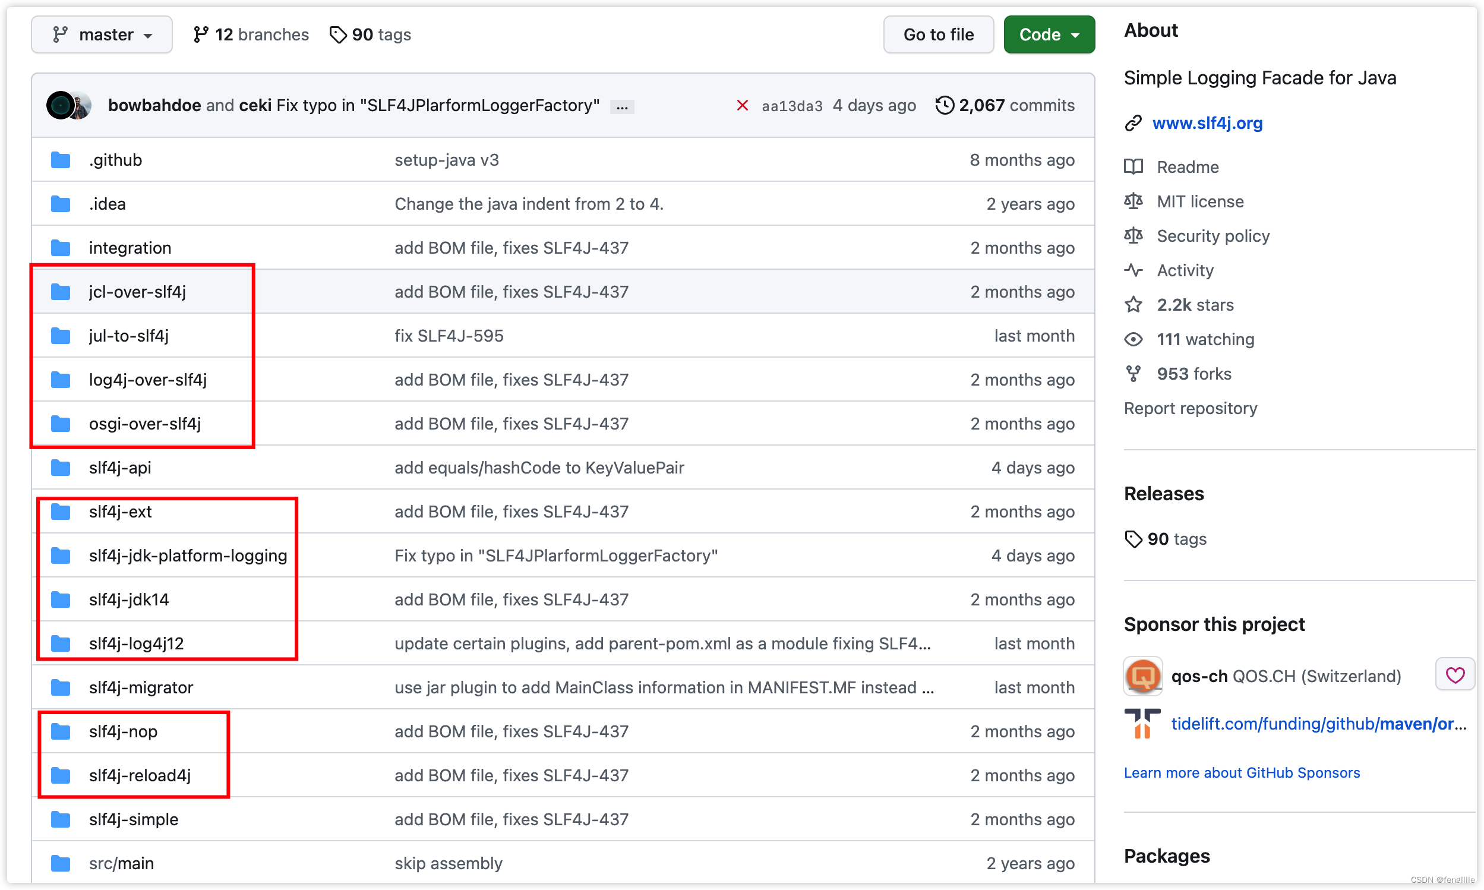Viewport: 1484px width, 890px height.
Task: Click the Readme book icon
Action: point(1133,167)
